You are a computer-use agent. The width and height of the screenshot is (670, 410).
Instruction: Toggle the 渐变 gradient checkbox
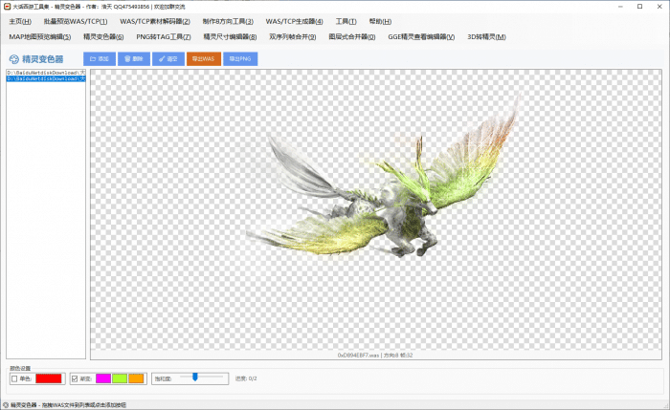pyautogui.click(x=75, y=378)
